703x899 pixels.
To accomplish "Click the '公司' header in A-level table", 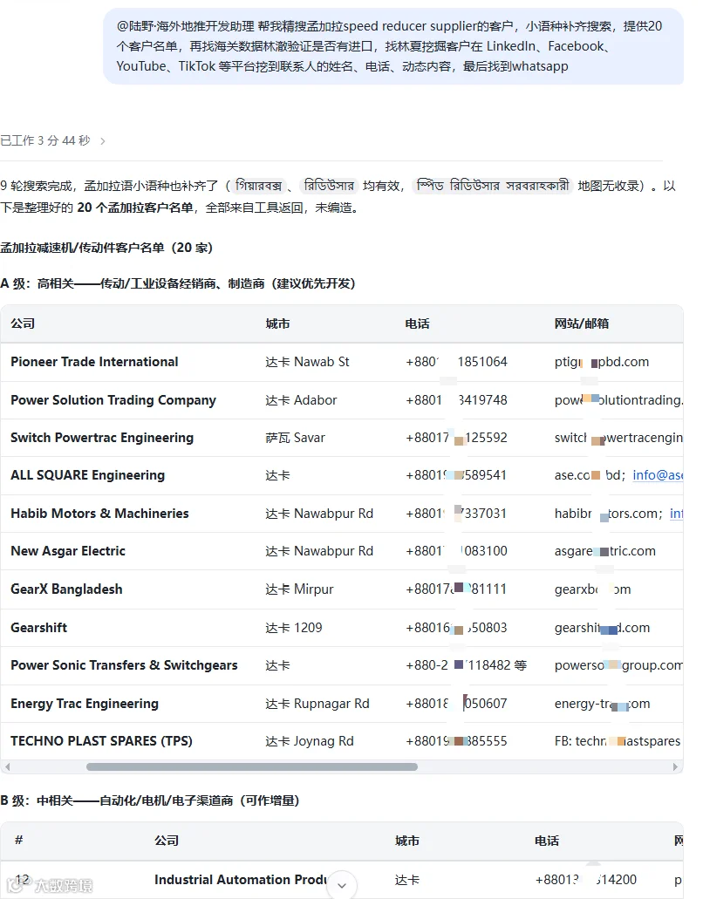I will [x=23, y=324].
